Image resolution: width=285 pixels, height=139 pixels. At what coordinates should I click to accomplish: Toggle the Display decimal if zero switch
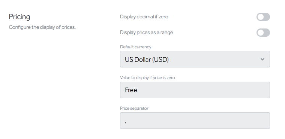[263, 17]
